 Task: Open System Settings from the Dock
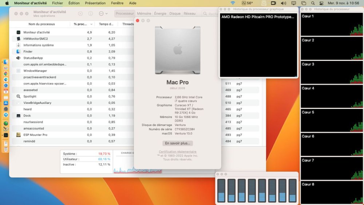point(6,109)
